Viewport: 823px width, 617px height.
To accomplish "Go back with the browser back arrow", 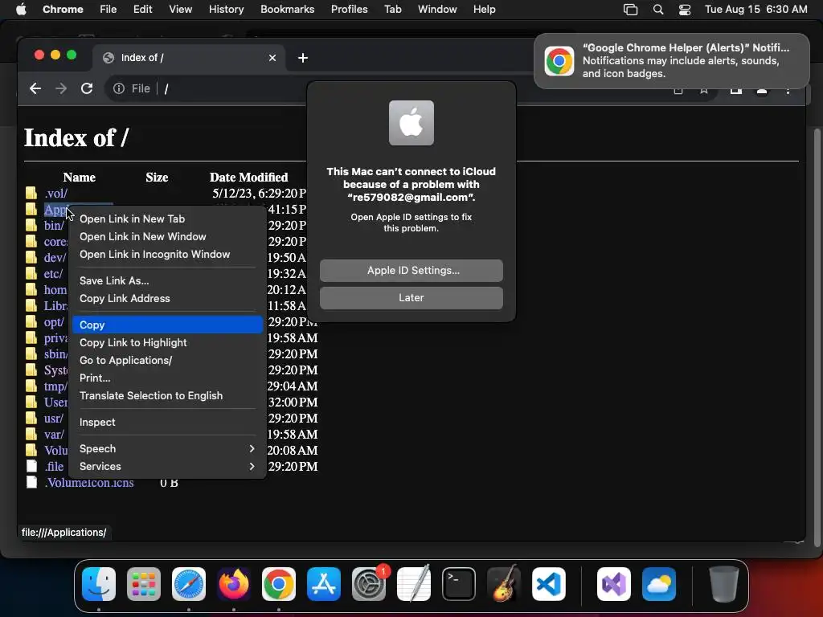I will tap(35, 88).
